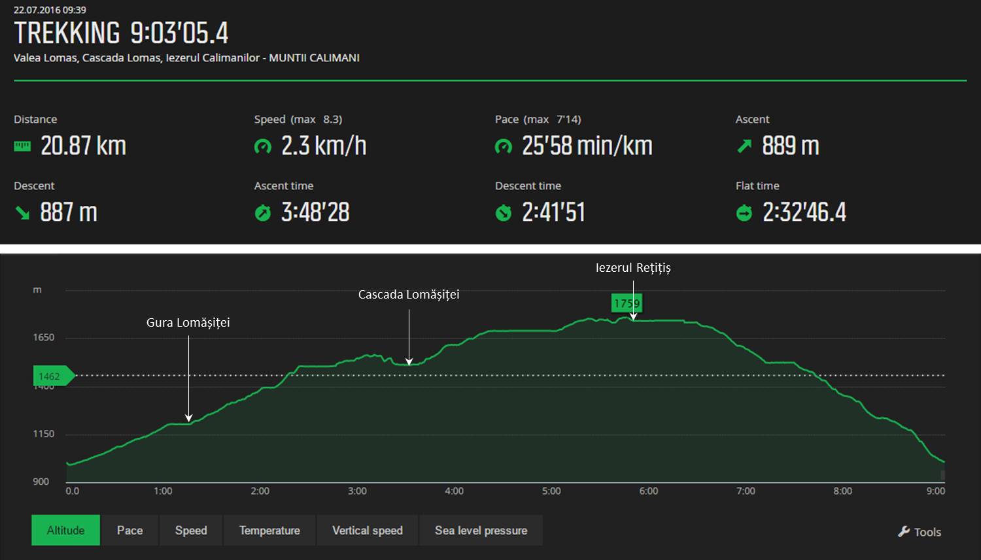Click the Descent arrow icon

[22, 213]
